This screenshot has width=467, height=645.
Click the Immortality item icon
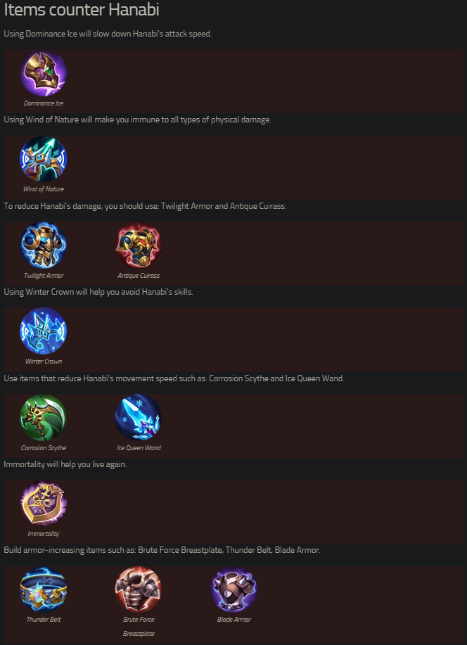pos(44,504)
